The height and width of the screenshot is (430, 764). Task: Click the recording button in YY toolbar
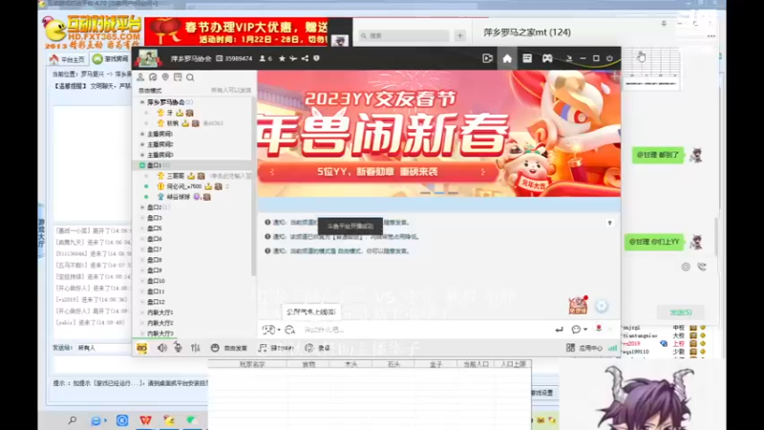[317, 348]
